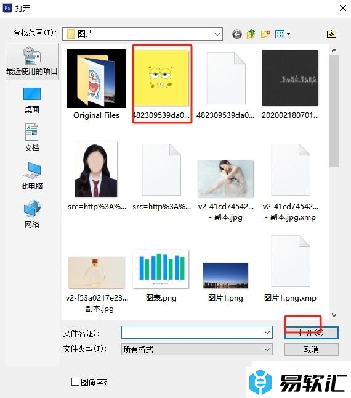The height and width of the screenshot is (398, 351).
Task: Close the 打开 dialog window
Action: point(343,8)
